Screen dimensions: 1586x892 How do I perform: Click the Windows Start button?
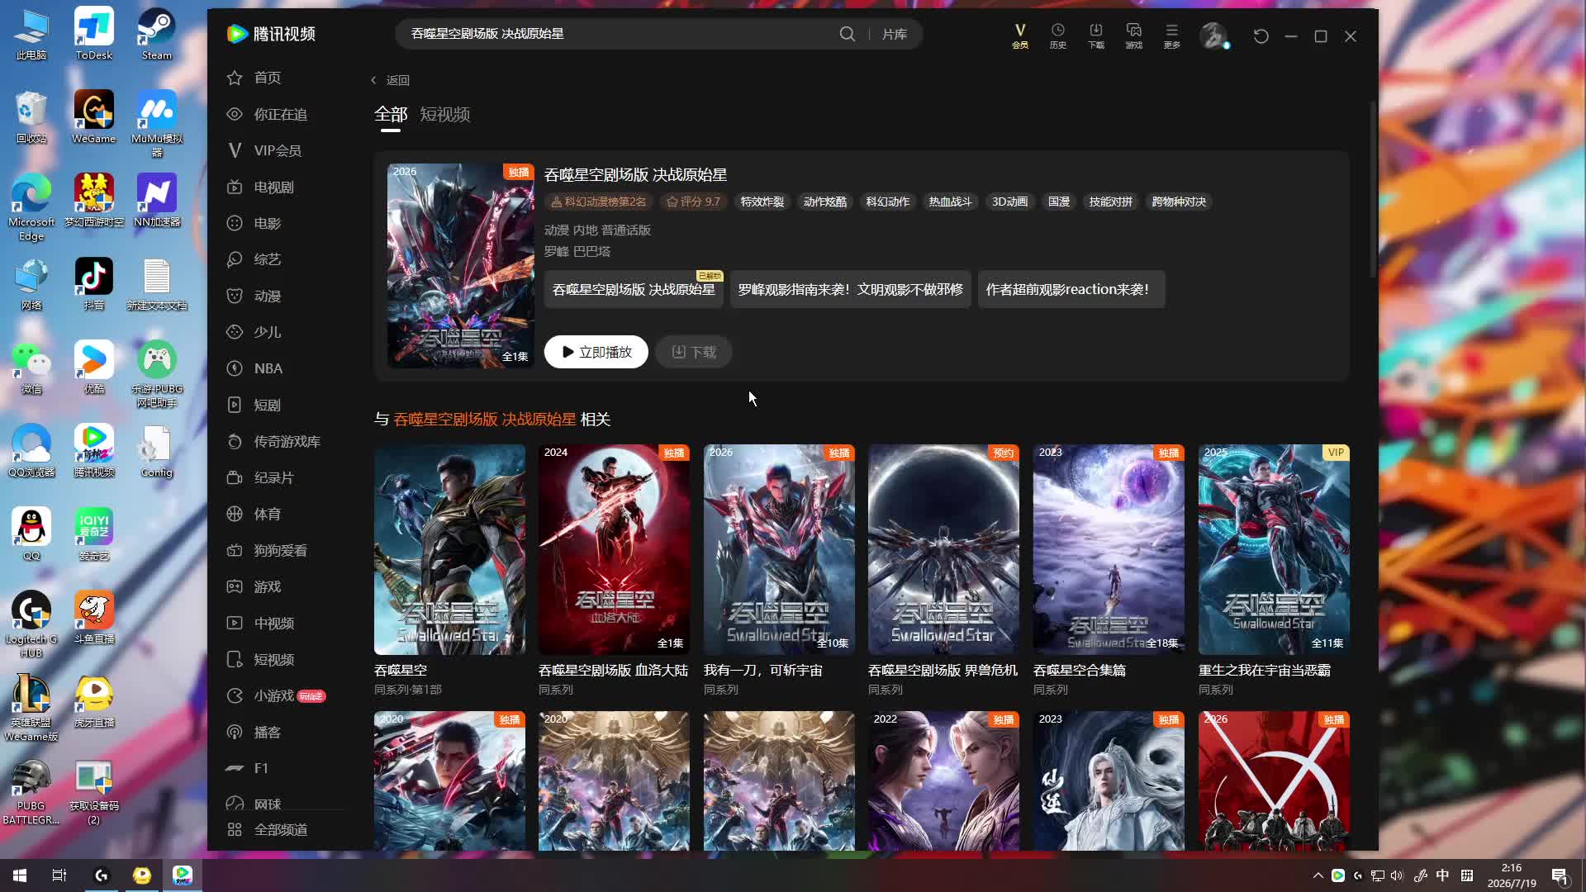[x=20, y=875]
